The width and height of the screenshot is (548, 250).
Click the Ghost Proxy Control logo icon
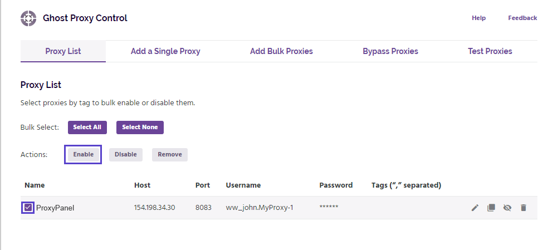pos(28,18)
